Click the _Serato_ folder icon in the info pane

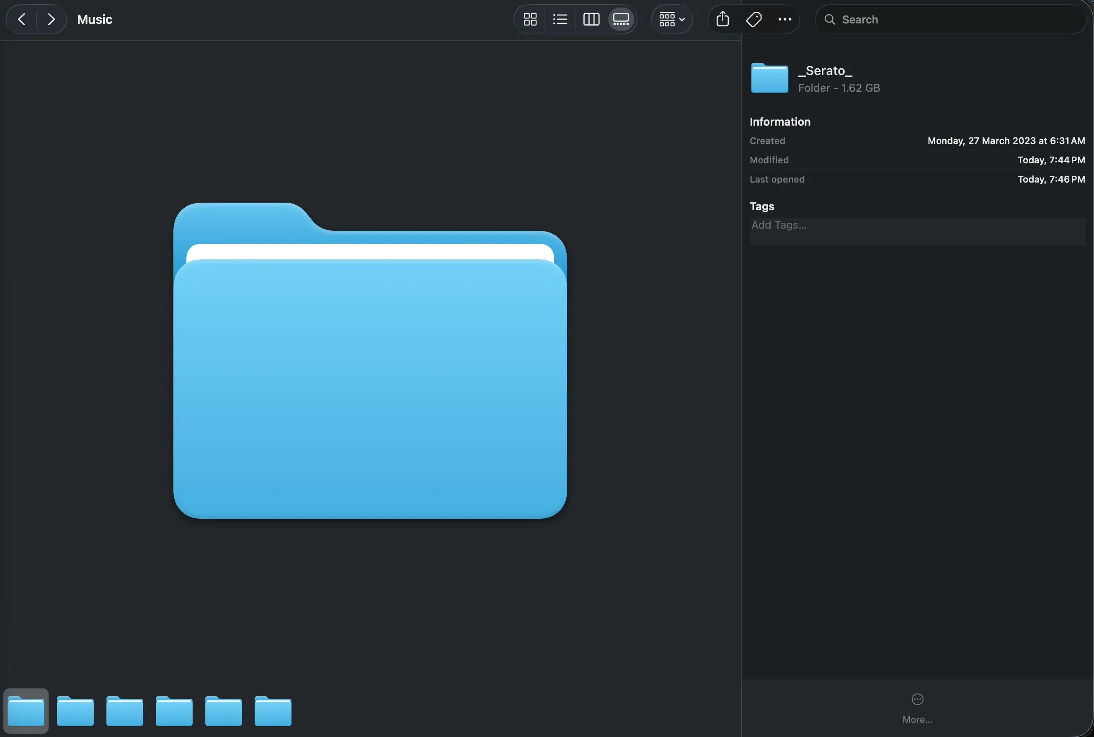pyautogui.click(x=769, y=78)
